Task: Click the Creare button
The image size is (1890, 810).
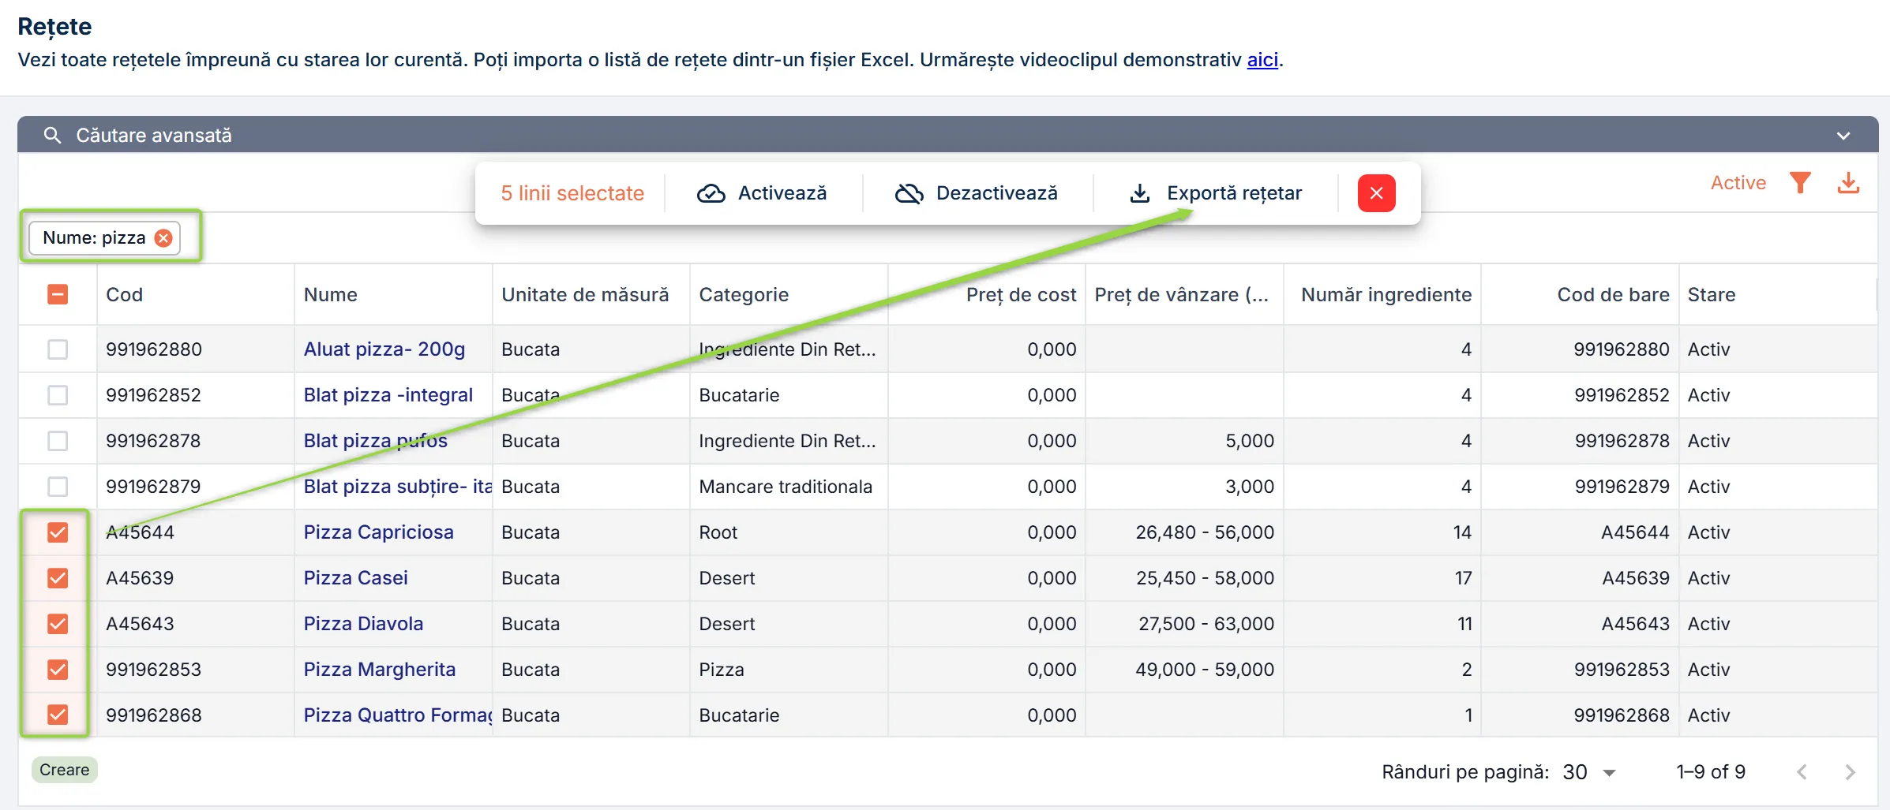Action: (65, 770)
